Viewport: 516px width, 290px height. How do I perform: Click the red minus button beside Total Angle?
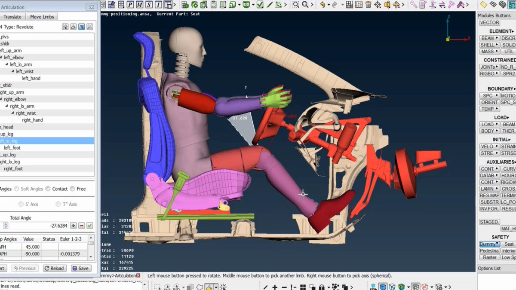tap(81, 226)
